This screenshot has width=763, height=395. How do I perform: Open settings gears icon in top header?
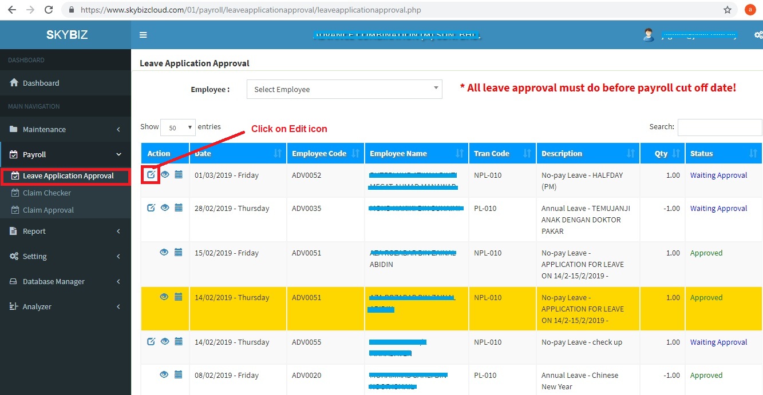[x=758, y=35]
